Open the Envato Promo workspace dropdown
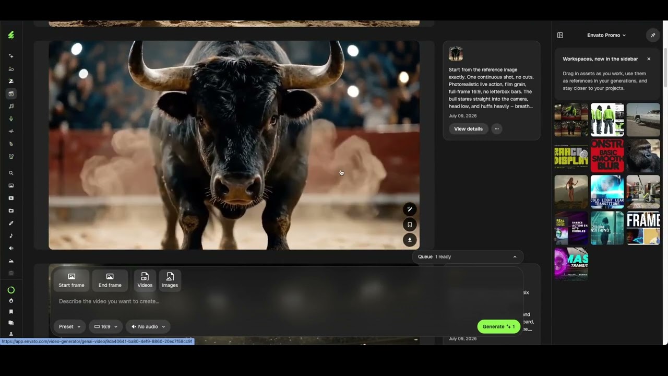This screenshot has width=668, height=376. click(x=606, y=35)
